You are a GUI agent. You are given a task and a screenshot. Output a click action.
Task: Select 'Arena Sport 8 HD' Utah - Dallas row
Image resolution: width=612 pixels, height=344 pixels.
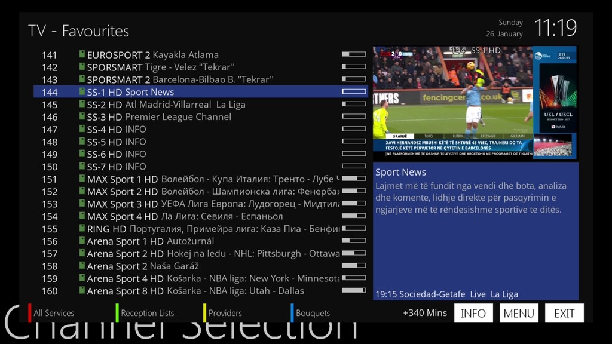pyautogui.click(x=201, y=291)
